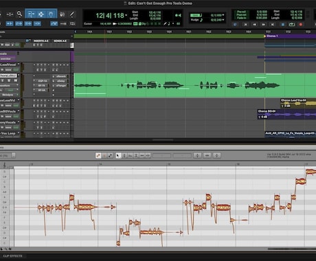
Task: Click the red Record button
Action: click(x=301, y=24)
